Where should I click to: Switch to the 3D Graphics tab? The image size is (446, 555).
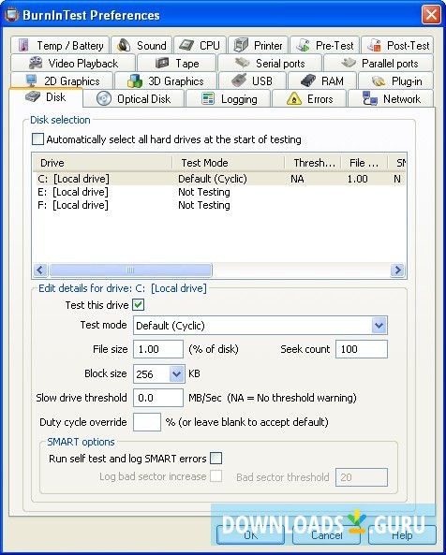click(166, 80)
